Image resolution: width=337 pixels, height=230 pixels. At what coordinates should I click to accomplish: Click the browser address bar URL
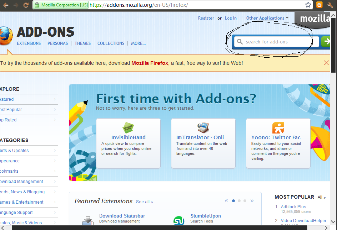[x=139, y=5]
